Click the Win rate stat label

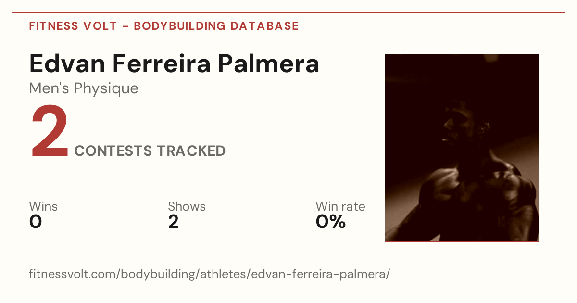point(340,207)
